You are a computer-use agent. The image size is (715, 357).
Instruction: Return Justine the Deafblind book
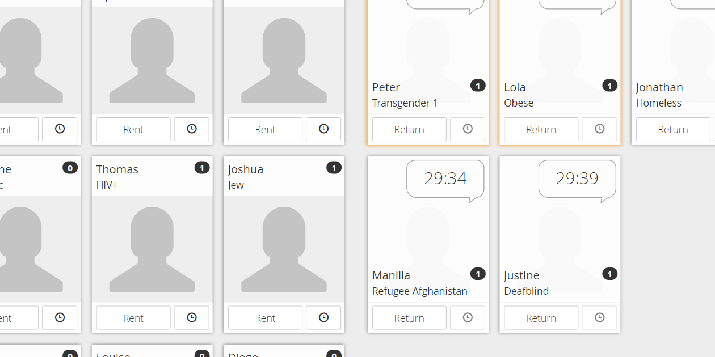coord(541,318)
